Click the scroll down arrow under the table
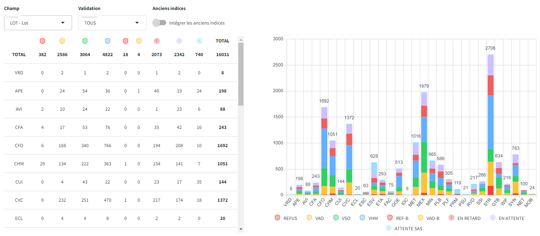Image resolution: width=540 pixels, height=236 pixels. click(241, 229)
